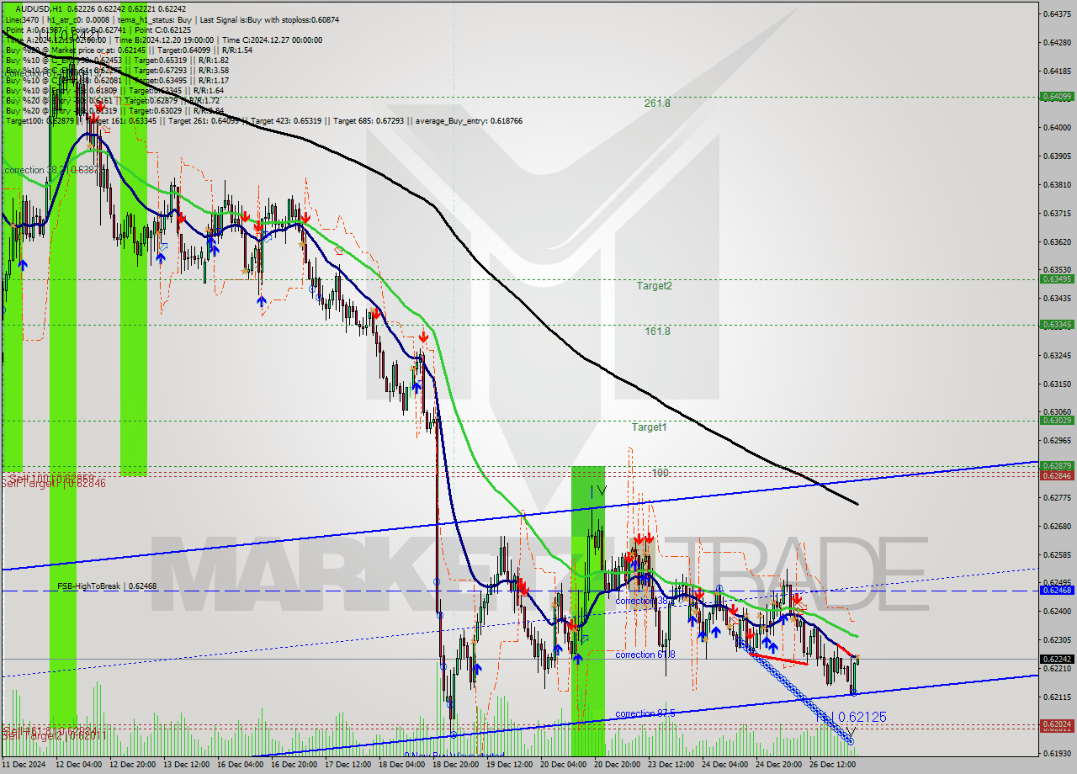Viewport: 1077px width, 774px height.
Task: Click the 0.64000 price axis value
Action: (1056, 127)
